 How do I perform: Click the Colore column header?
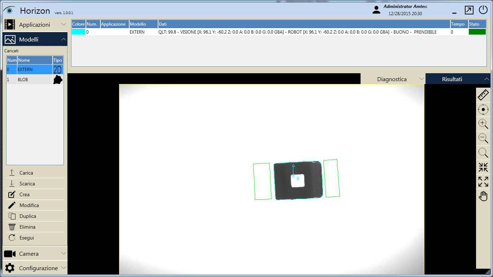pos(78,24)
